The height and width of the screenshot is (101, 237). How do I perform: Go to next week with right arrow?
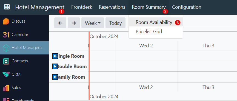pyautogui.click(x=74, y=23)
